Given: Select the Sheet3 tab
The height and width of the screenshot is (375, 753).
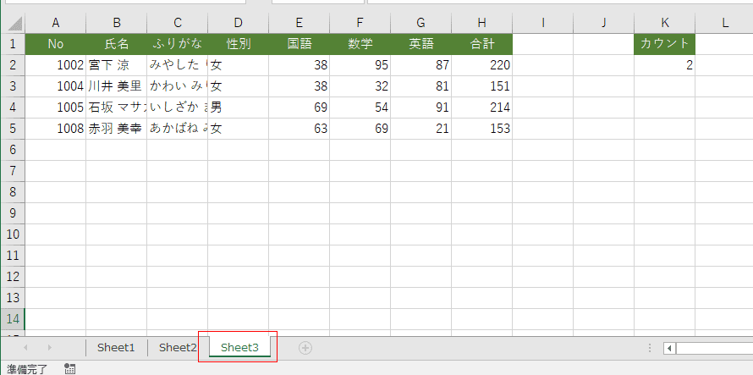Looking at the screenshot, I should point(239,348).
